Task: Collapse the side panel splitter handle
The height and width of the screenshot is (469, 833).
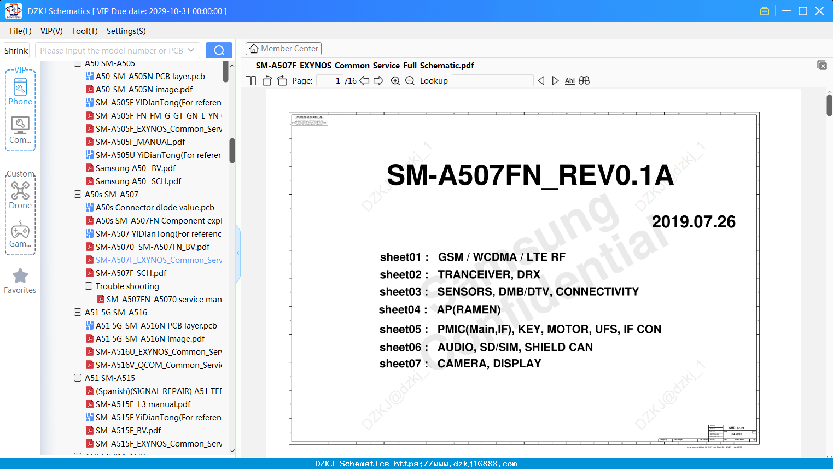Action: point(238,253)
